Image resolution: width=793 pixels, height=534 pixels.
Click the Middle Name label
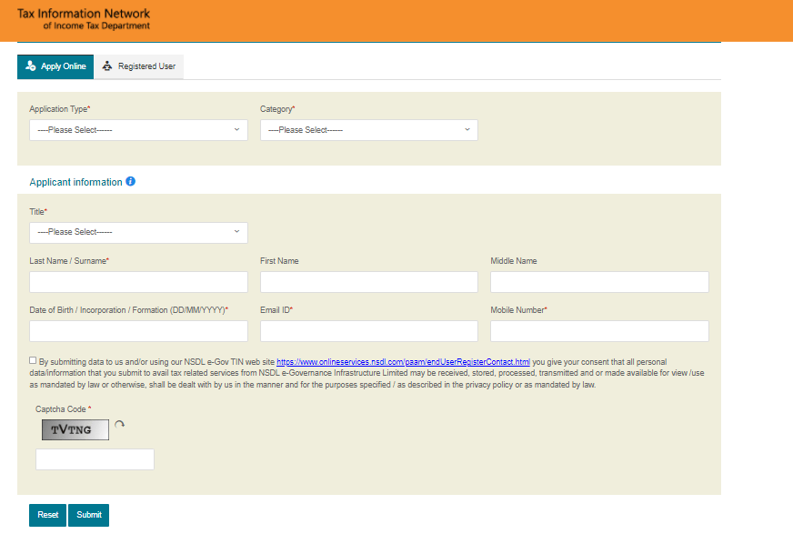[x=513, y=261]
